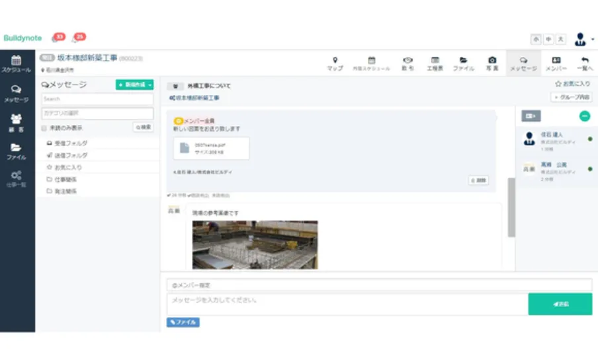
Task: Open the user account avatar menu
Action: point(583,39)
